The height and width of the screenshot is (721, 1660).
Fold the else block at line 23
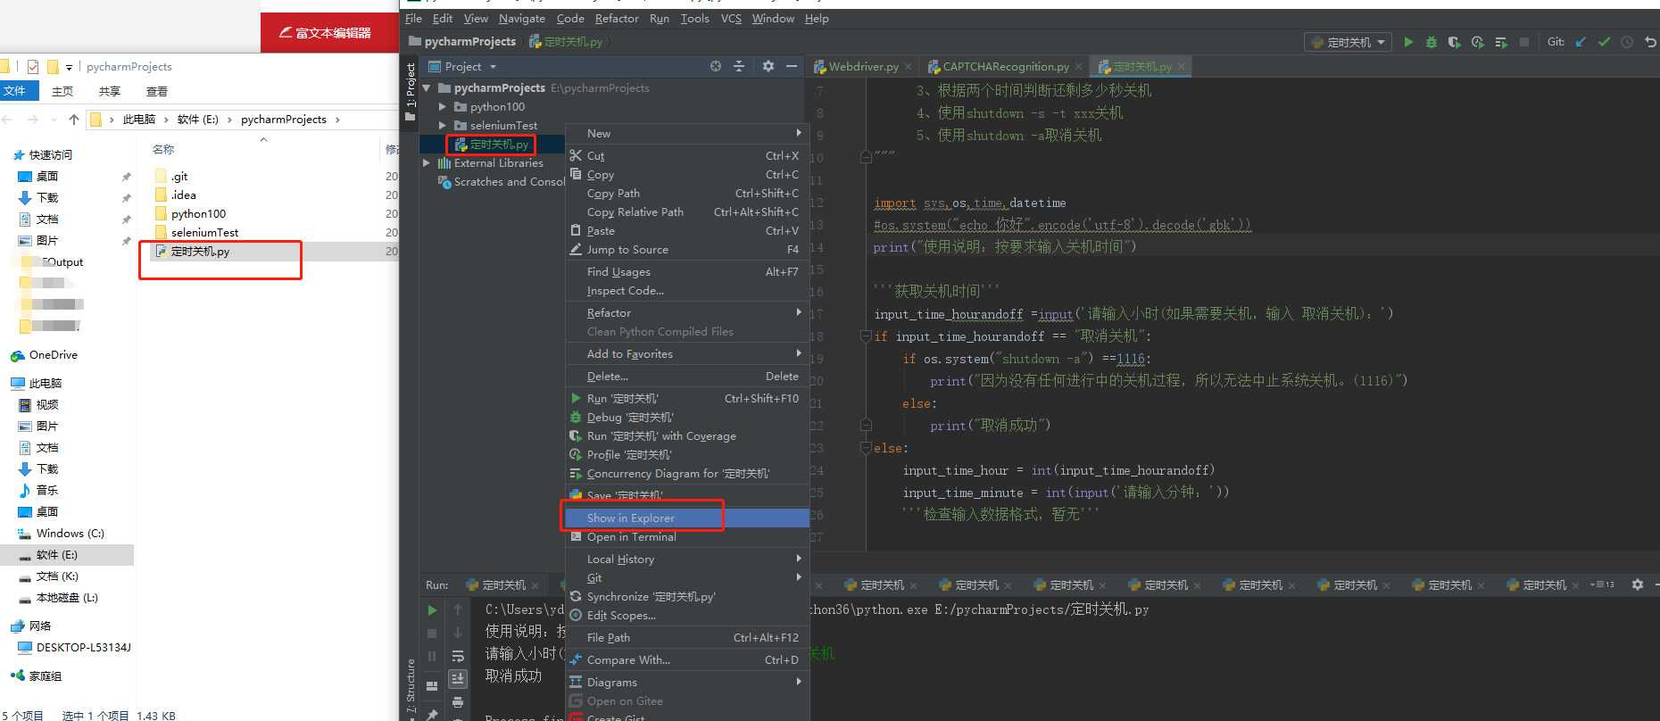pos(866,448)
